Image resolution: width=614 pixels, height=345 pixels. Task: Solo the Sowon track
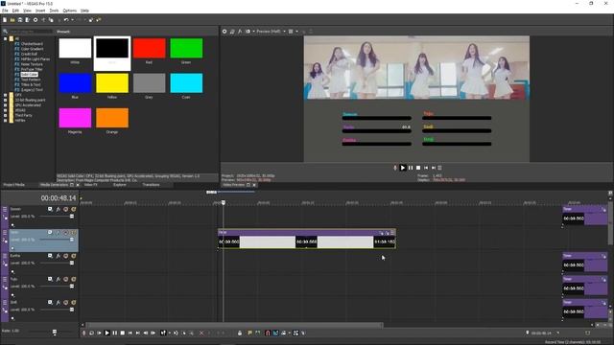click(73, 209)
